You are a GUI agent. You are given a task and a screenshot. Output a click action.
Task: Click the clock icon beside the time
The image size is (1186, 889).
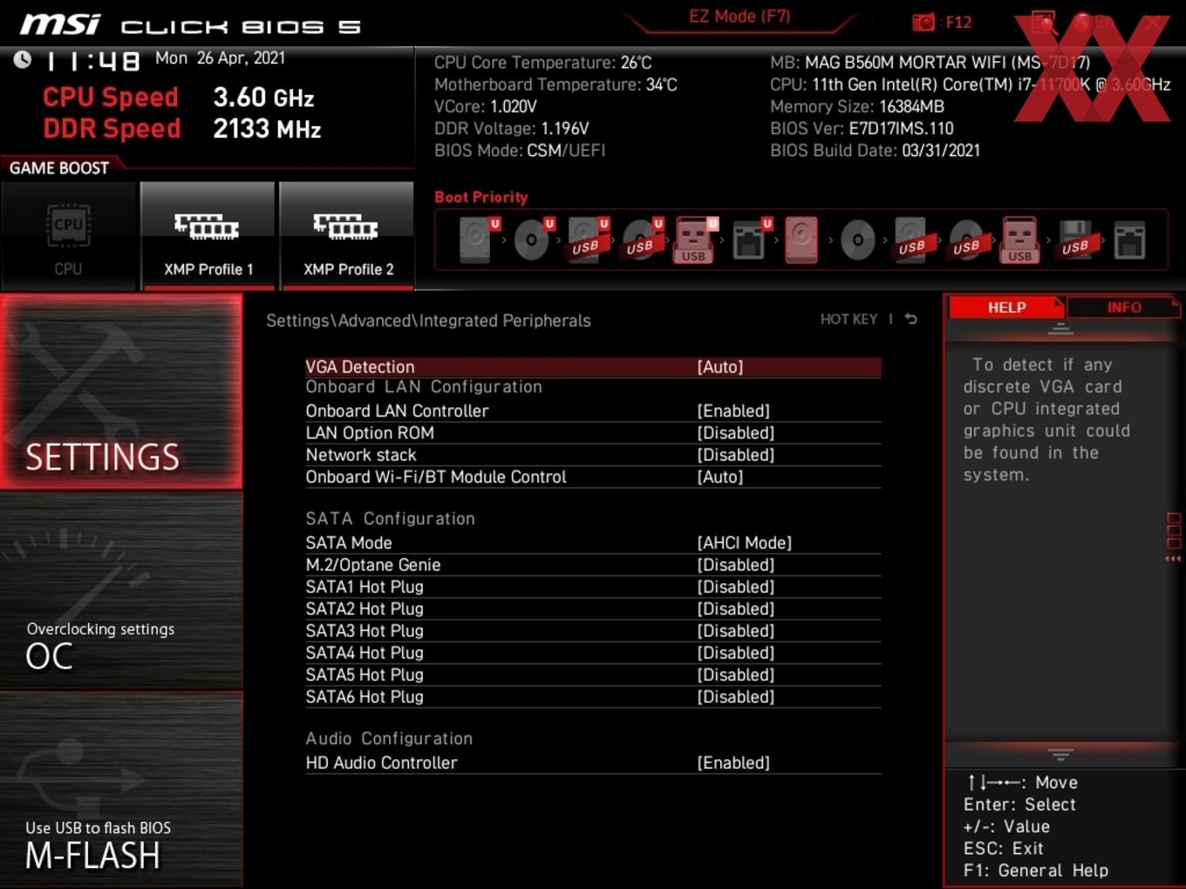tap(23, 59)
